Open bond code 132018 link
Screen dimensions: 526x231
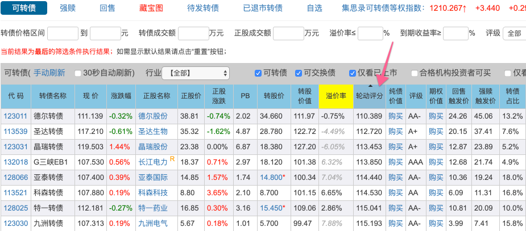[15, 162]
